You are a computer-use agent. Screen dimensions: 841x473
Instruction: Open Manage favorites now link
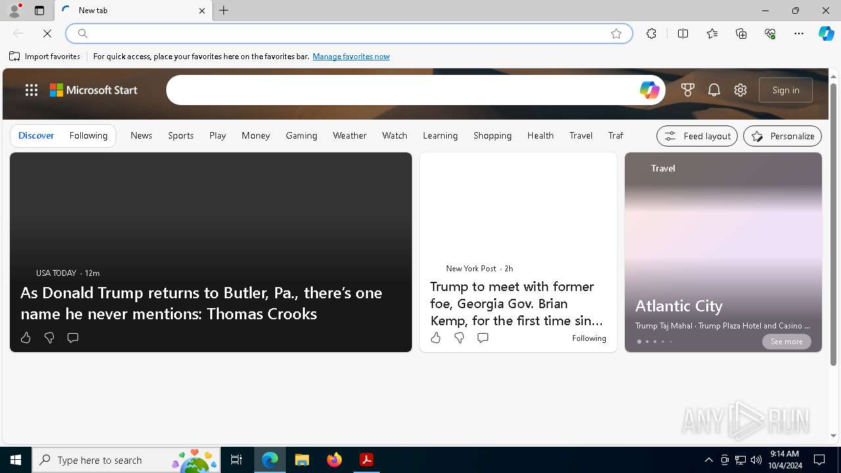tap(351, 56)
